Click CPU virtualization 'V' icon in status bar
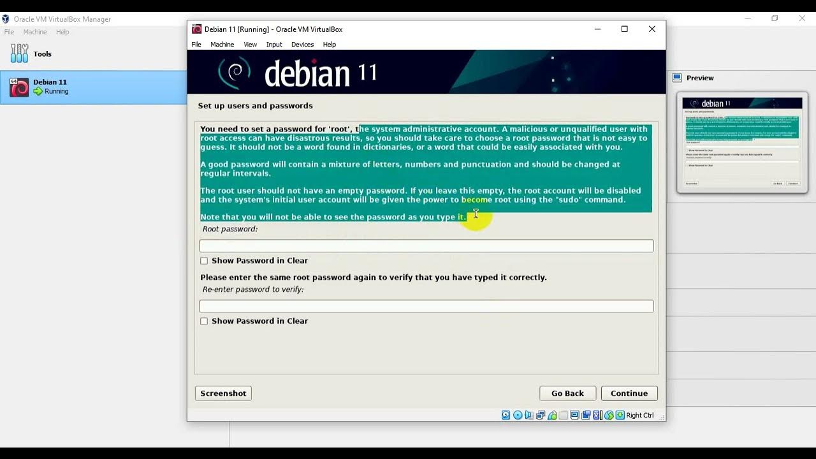Image resolution: width=816 pixels, height=459 pixels. (x=597, y=415)
